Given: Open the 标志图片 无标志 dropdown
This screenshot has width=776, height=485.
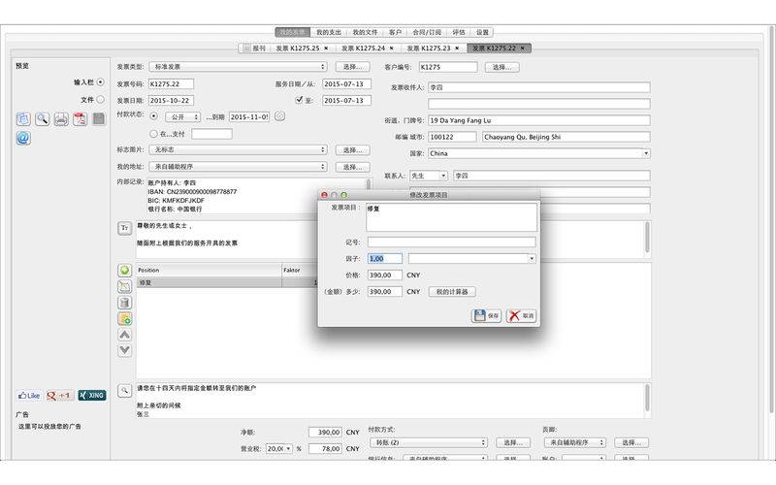Looking at the screenshot, I should tap(238, 149).
